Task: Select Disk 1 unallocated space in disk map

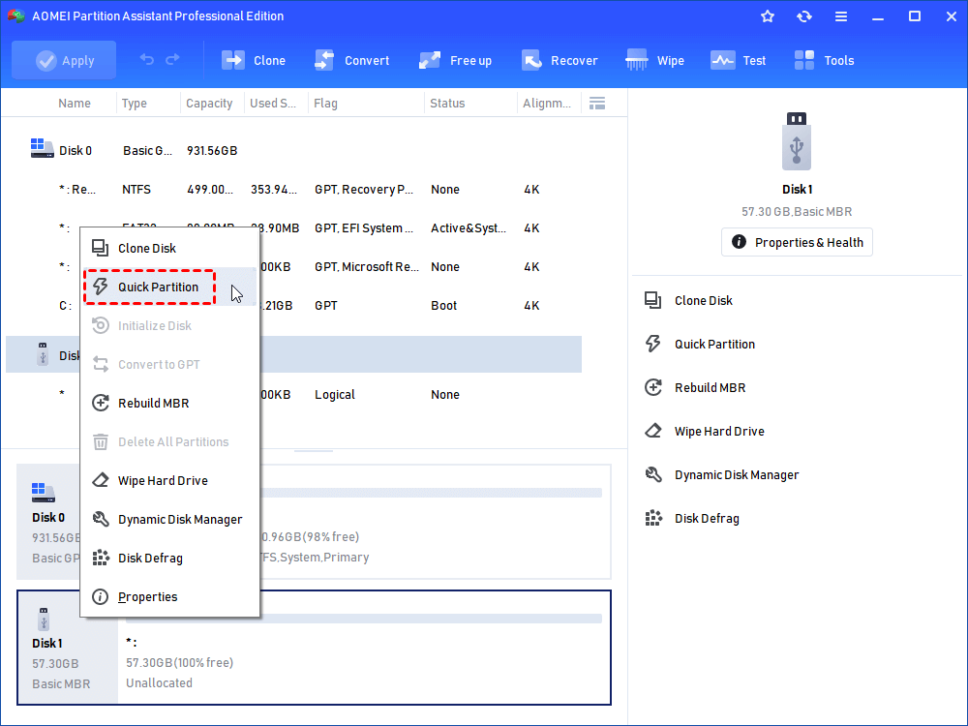Action: click(x=364, y=647)
